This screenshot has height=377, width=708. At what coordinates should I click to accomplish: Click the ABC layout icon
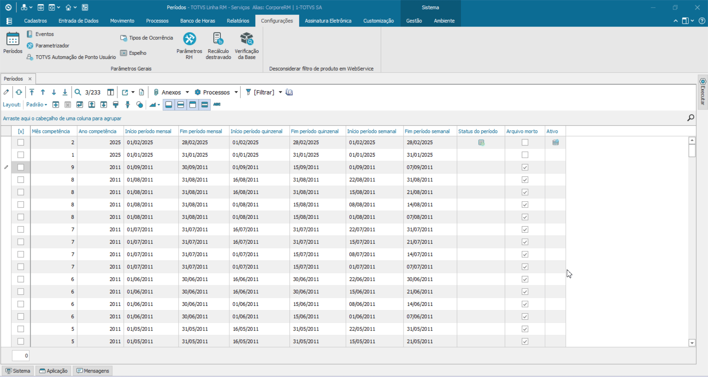[x=217, y=105]
